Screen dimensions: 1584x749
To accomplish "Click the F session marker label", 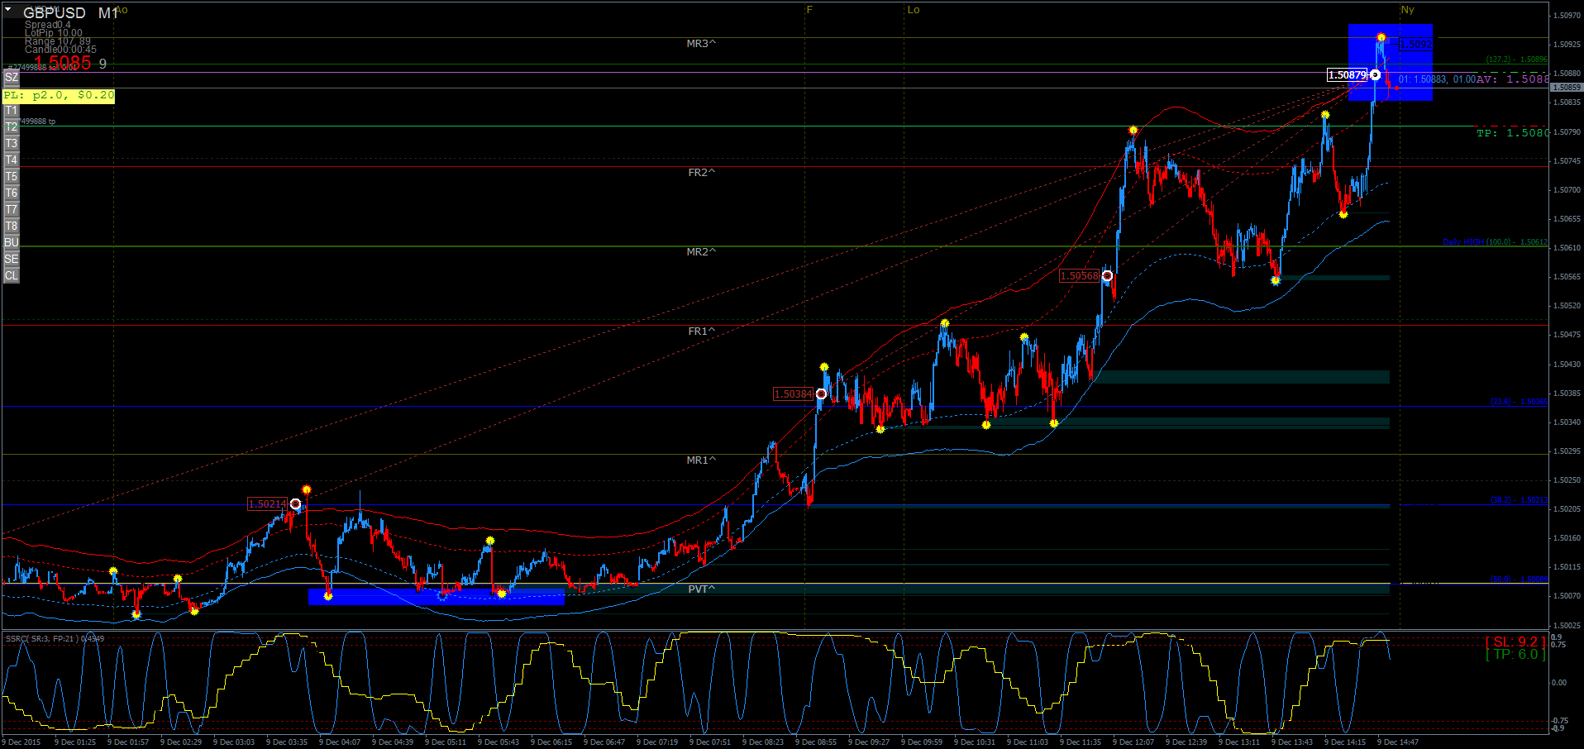I will pyautogui.click(x=809, y=10).
